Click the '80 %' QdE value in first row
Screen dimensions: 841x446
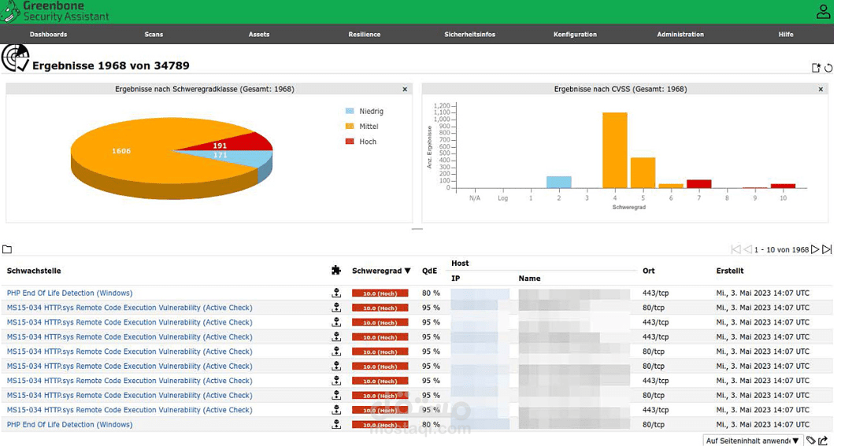click(x=431, y=293)
